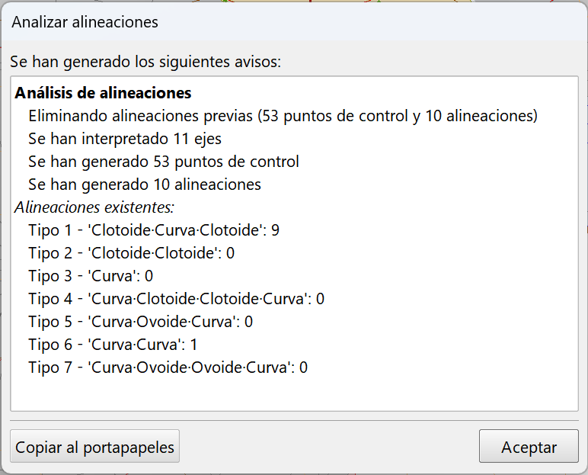Click the empty area below the Tipo 7 line
The width and height of the screenshot is (588, 475).
coord(294,394)
